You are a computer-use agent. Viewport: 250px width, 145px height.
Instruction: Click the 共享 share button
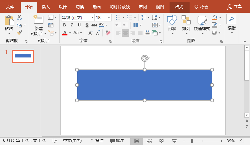[x=234, y=7]
